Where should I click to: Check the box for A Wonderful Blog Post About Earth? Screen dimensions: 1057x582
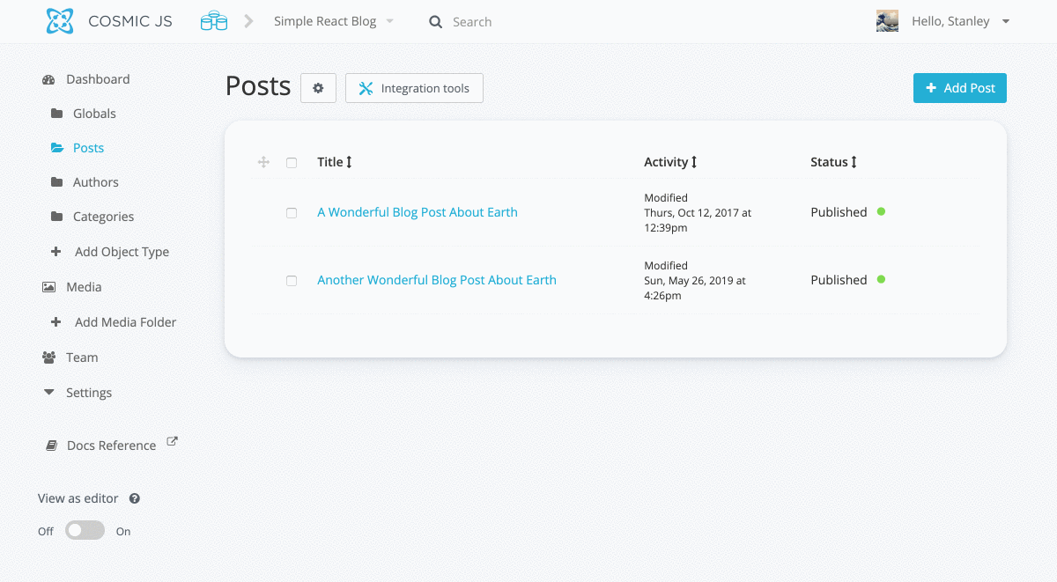click(x=292, y=213)
